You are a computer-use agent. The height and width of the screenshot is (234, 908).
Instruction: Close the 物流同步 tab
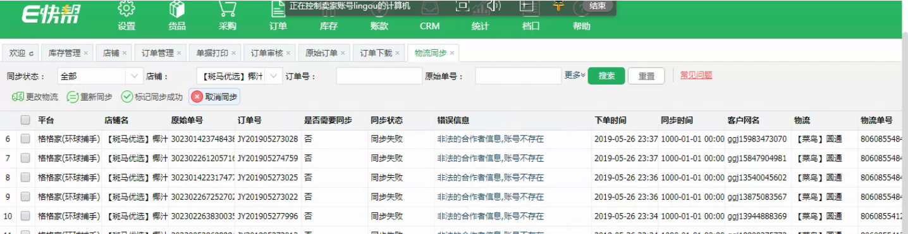[452, 53]
